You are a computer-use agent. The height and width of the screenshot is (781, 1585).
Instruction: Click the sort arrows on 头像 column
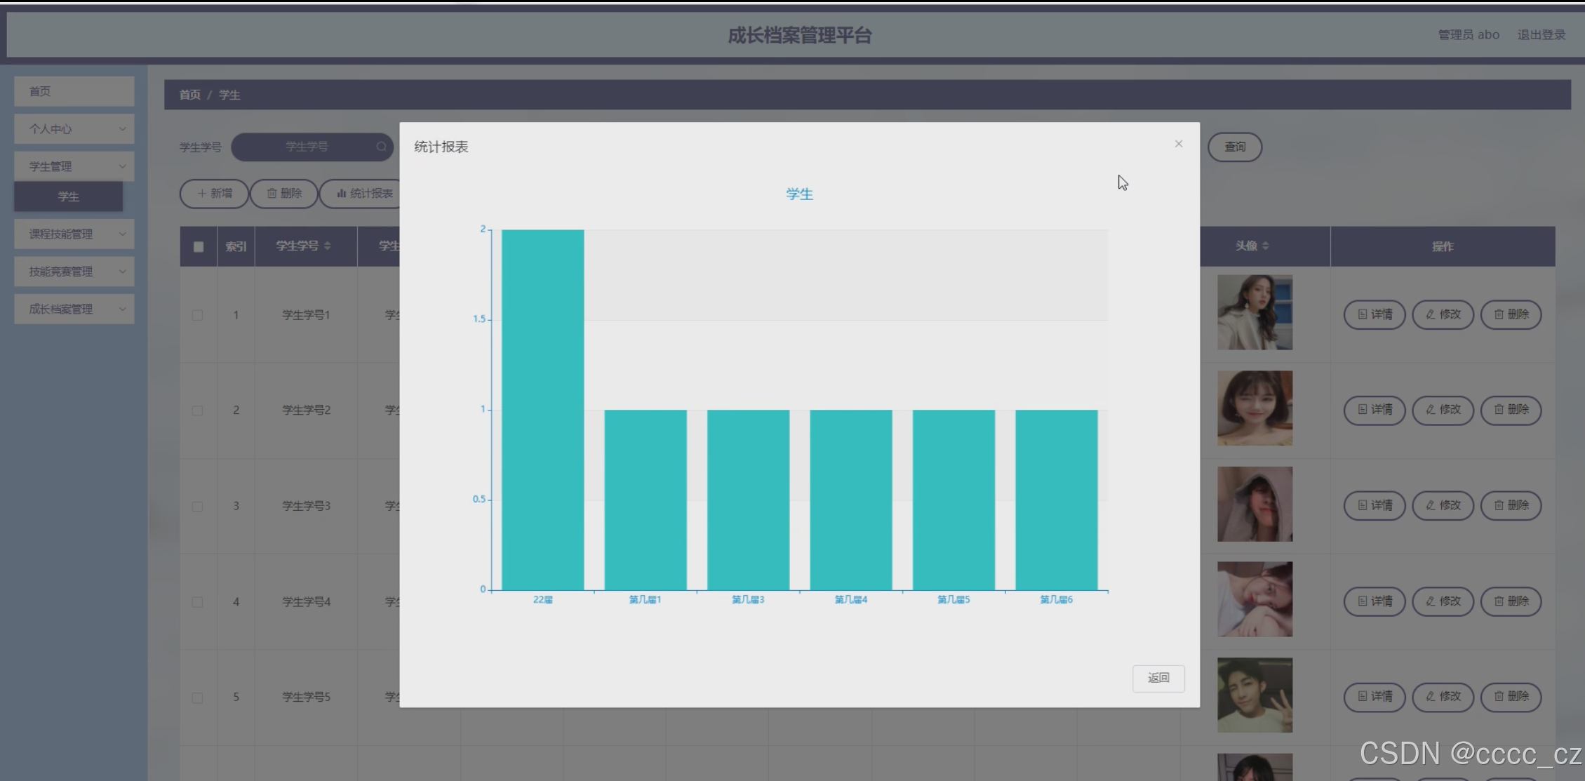coord(1266,246)
